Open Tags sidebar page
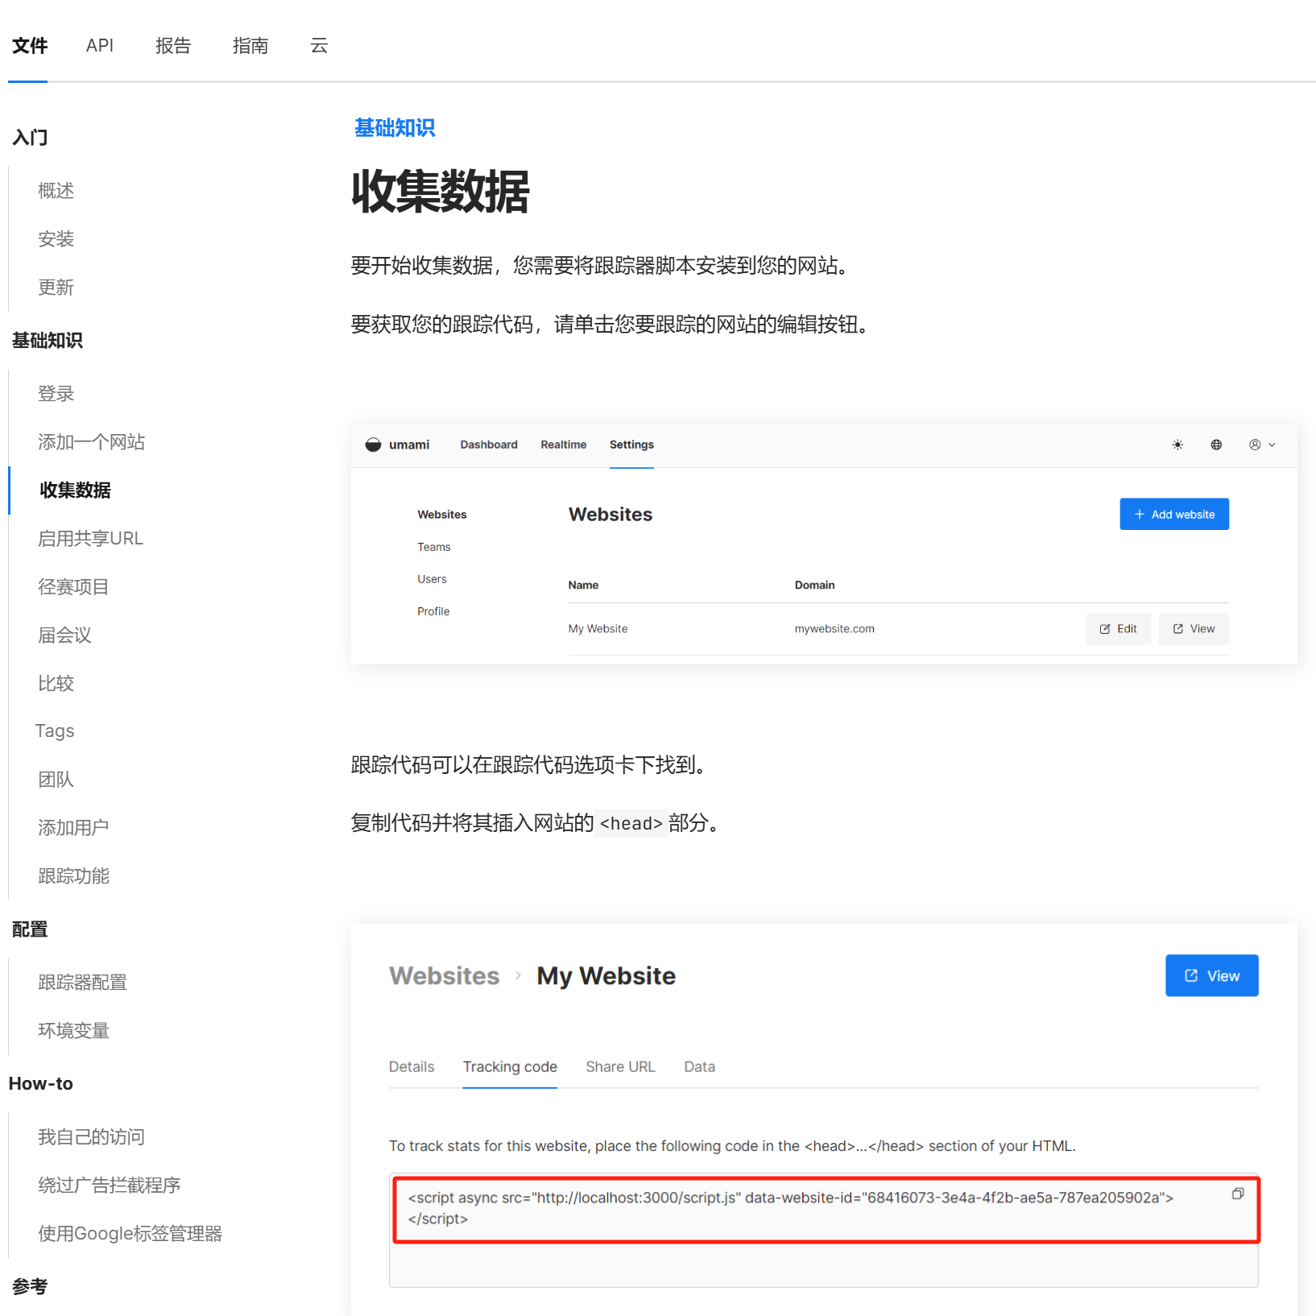The height and width of the screenshot is (1316, 1316). tap(55, 730)
